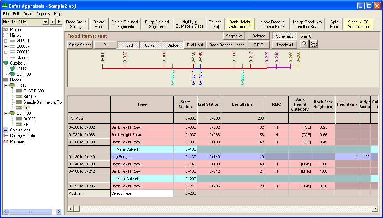Open the Manager chart item
This screenshot has width=383, height=218.
pyautogui.click(x=17, y=141)
